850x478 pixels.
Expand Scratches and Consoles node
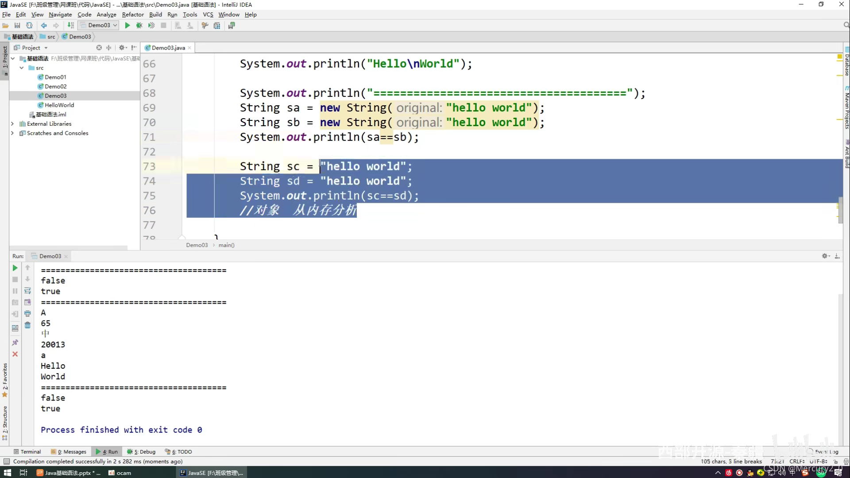pos(12,133)
